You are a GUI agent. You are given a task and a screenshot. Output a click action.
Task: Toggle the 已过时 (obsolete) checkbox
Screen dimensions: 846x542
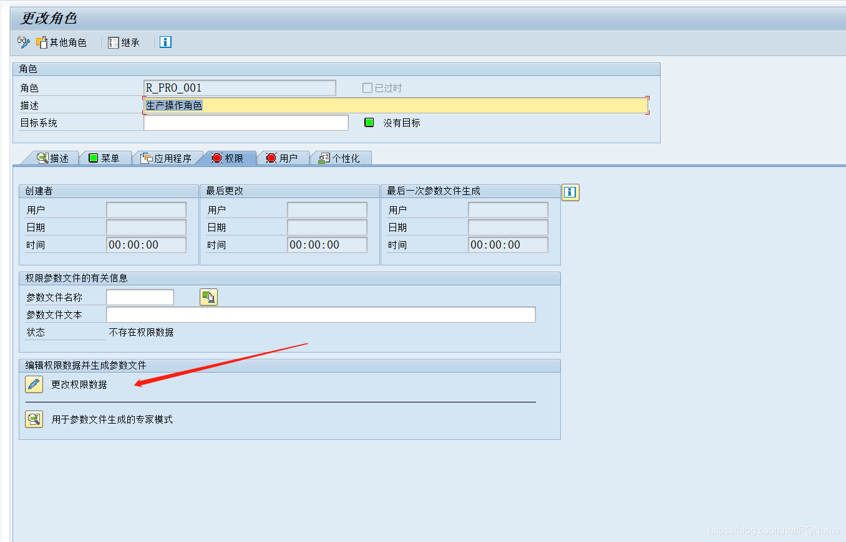[x=367, y=88]
